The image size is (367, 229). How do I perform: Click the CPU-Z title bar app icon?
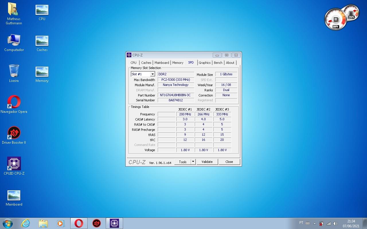tap(129, 55)
